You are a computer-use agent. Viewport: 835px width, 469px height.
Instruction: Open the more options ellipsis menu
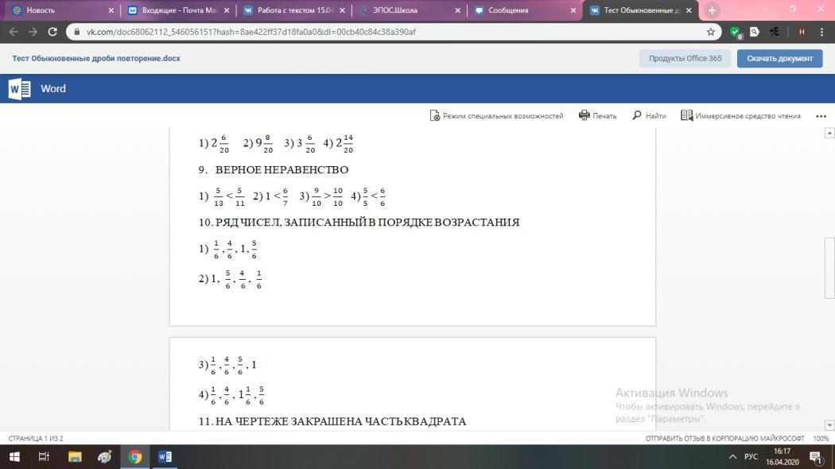(821, 115)
